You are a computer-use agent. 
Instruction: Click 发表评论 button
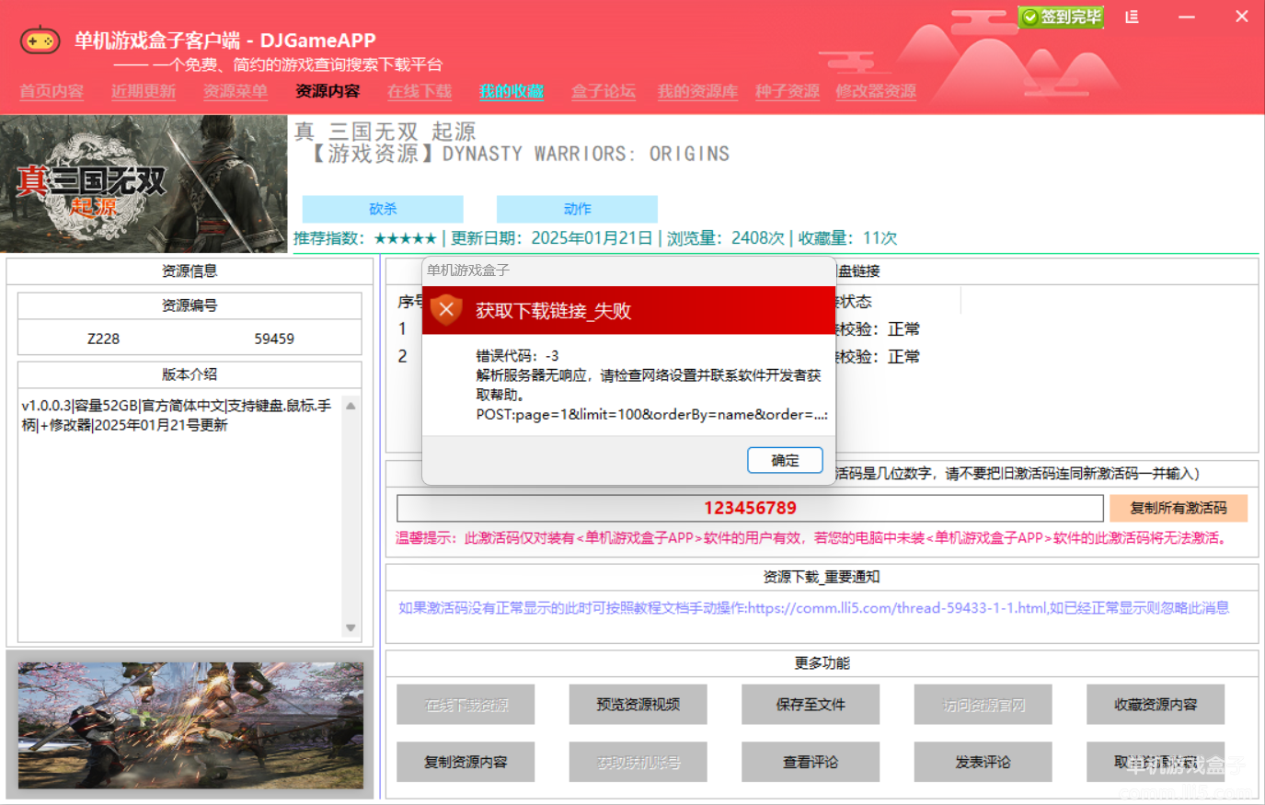click(983, 762)
